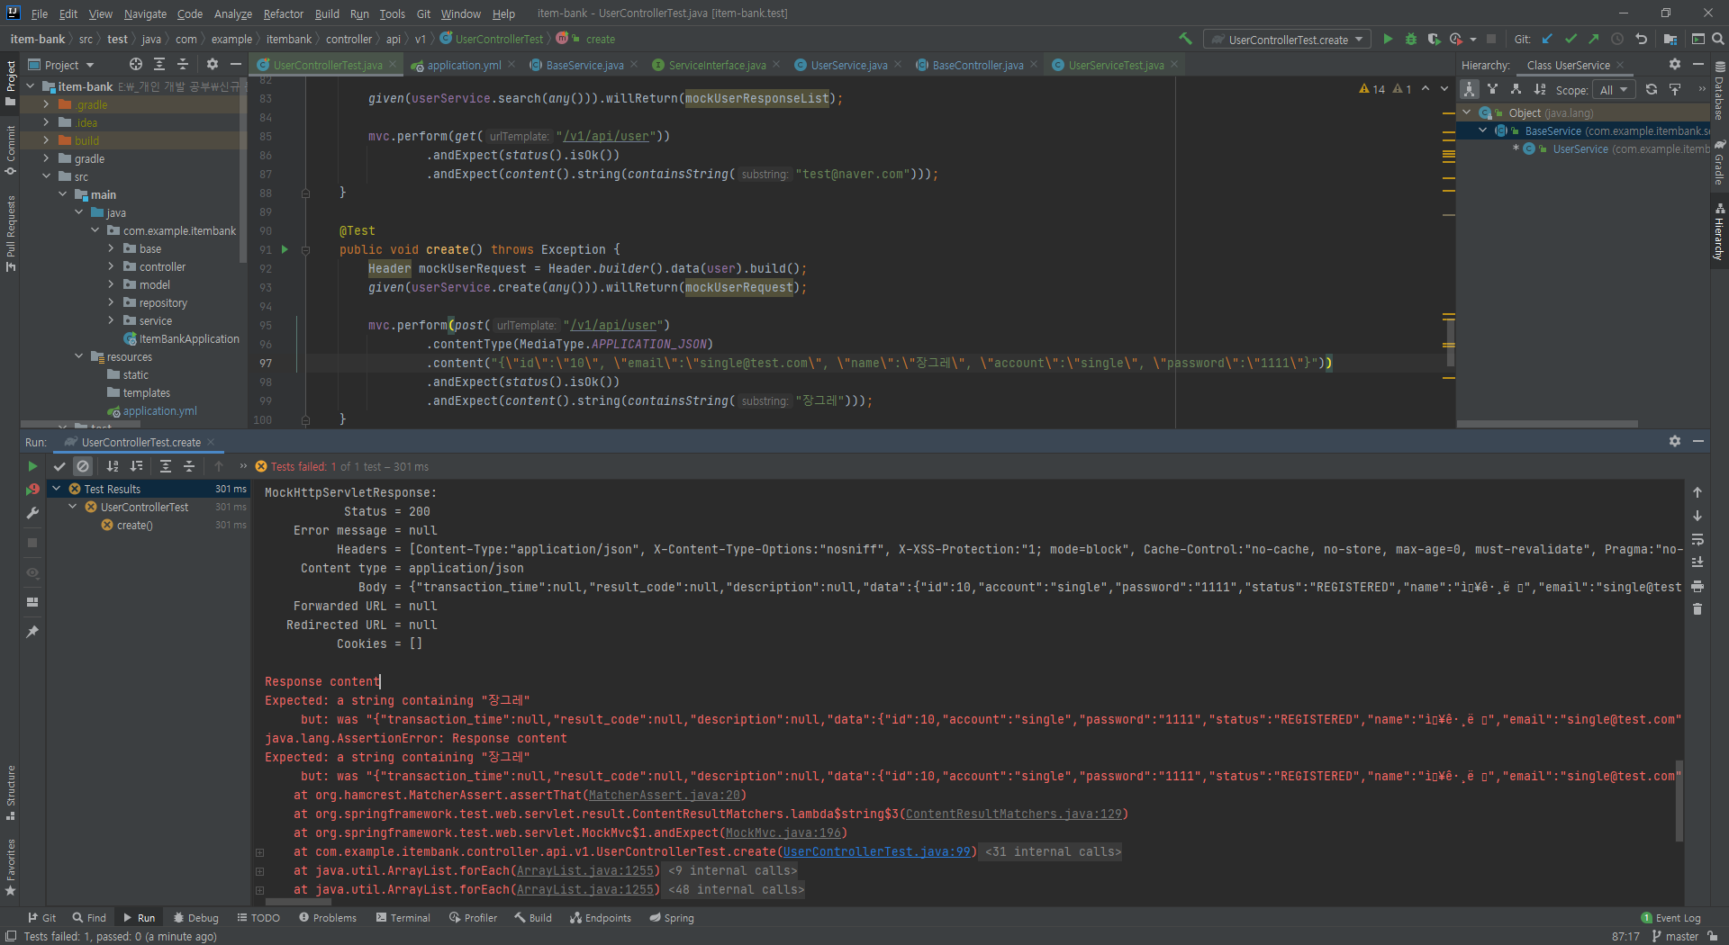Open the Project view selector dropdown

(61, 65)
